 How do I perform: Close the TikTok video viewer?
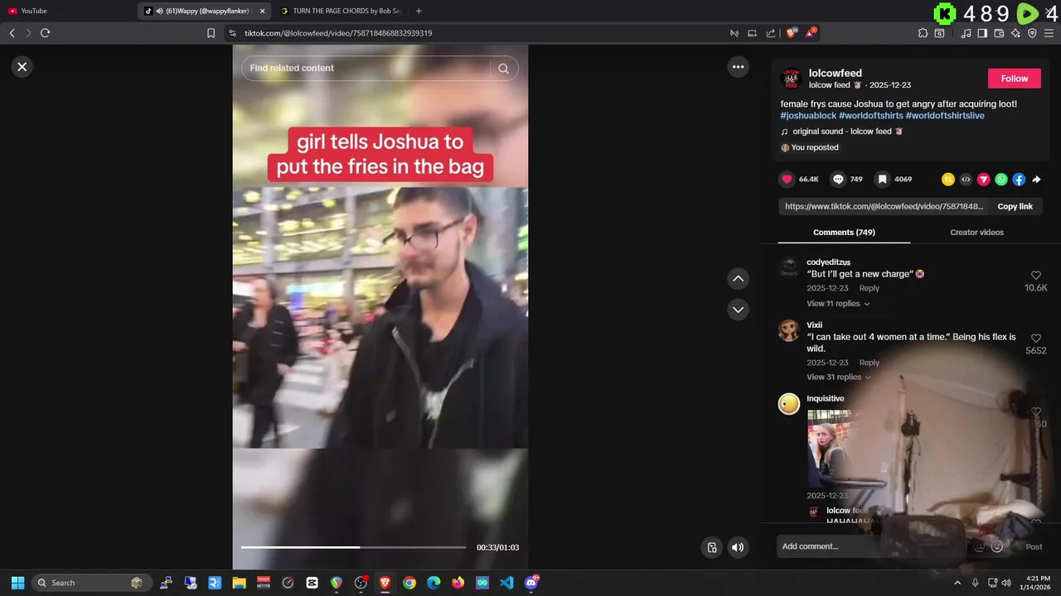[22, 67]
